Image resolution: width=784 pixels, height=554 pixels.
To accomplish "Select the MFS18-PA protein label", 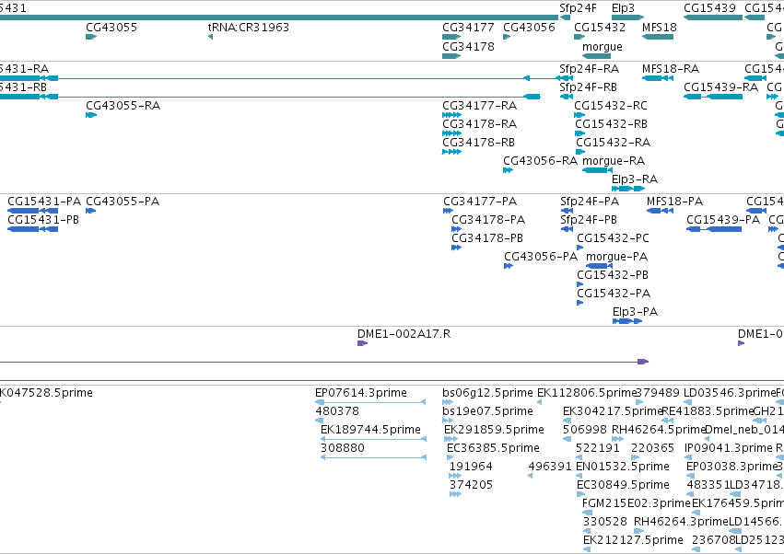I will point(674,202).
